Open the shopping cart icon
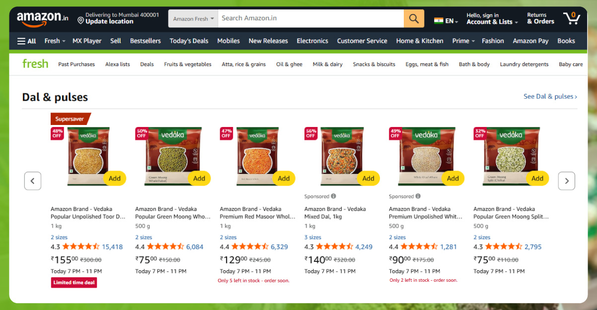 [572, 18]
